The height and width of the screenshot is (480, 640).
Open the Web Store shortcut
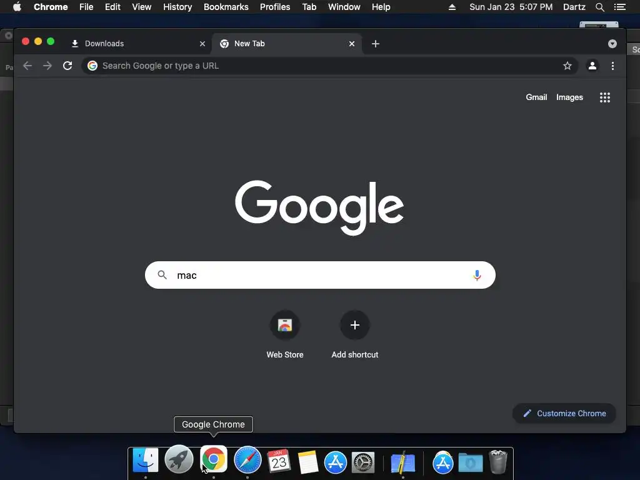pos(285,335)
